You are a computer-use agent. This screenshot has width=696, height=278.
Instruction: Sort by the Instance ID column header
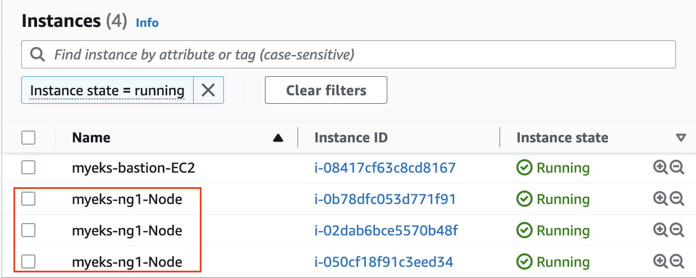coord(351,137)
